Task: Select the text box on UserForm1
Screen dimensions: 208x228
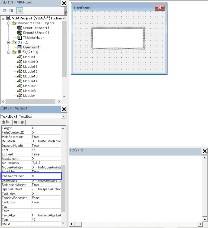Action: click(118, 38)
